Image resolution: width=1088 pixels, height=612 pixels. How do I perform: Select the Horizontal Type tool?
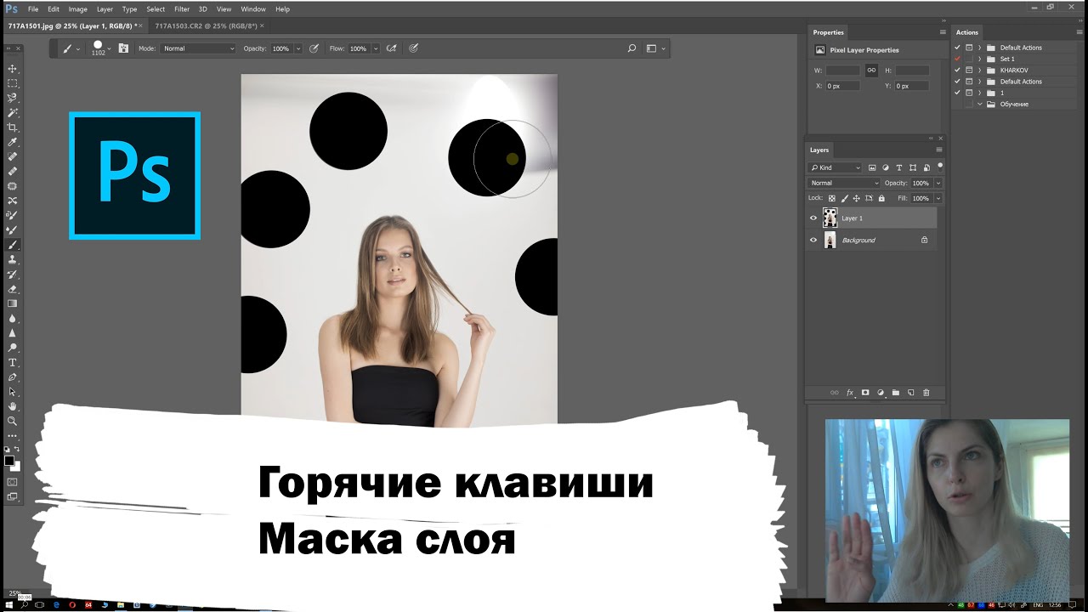click(12, 362)
